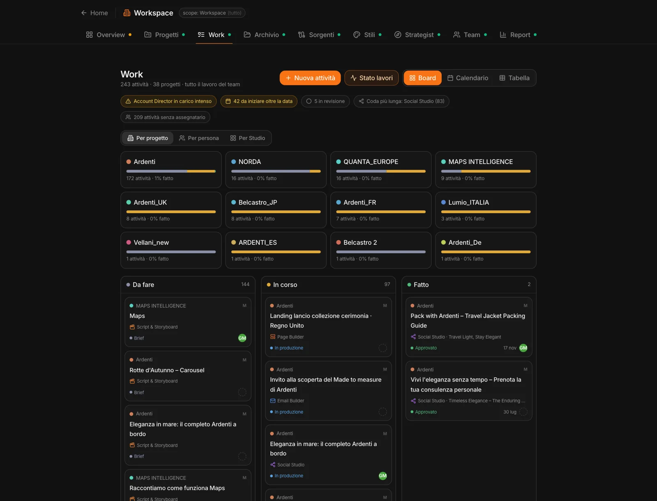Switch to Calendario view
Screen dimensions: 657x501
point(468,78)
